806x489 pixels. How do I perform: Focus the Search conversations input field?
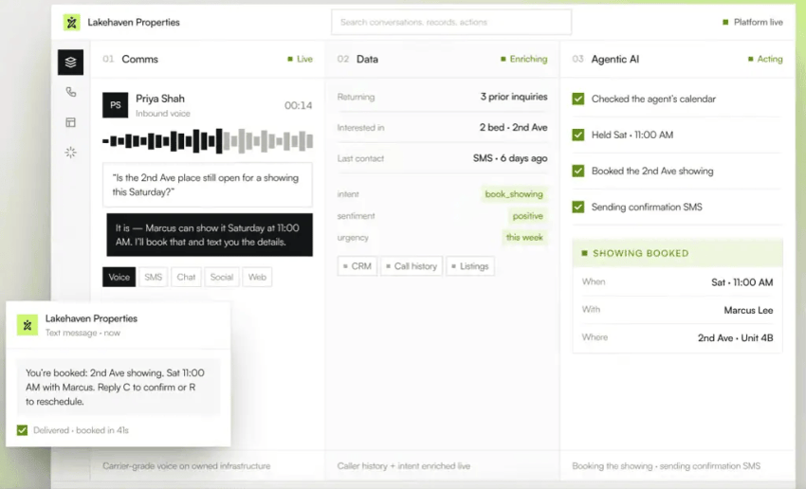point(451,22)
